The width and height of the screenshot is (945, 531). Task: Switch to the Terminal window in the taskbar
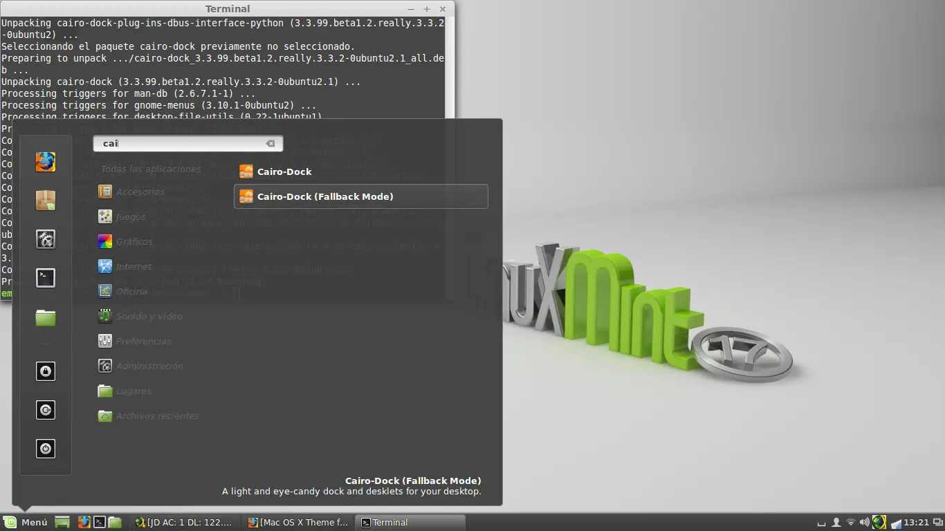tap(410, 522)
